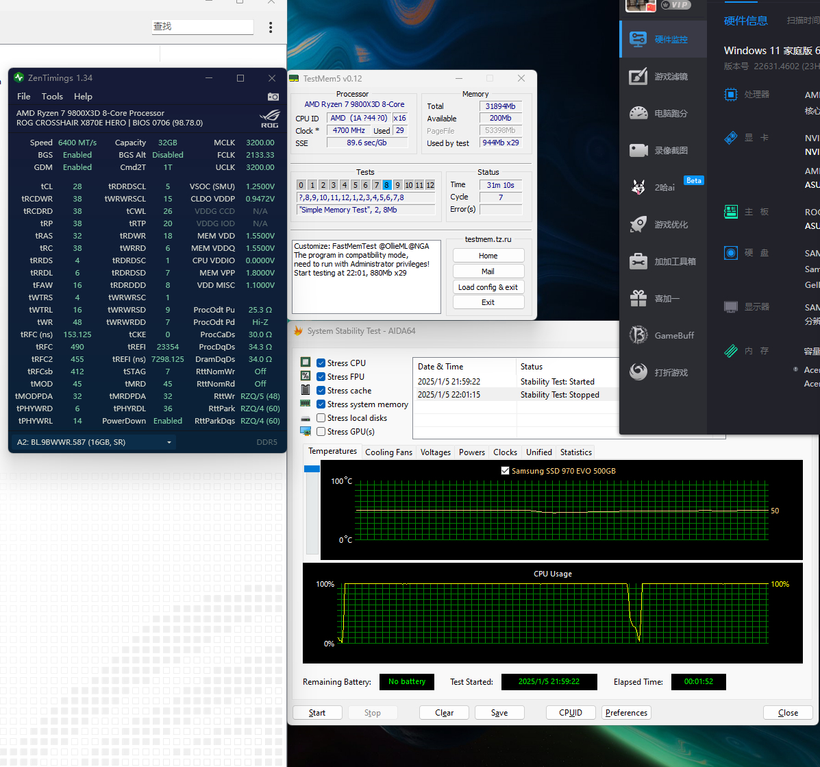Select the 'Stability Test: Started' log row

pyautogui.click(x=516, y=381)
